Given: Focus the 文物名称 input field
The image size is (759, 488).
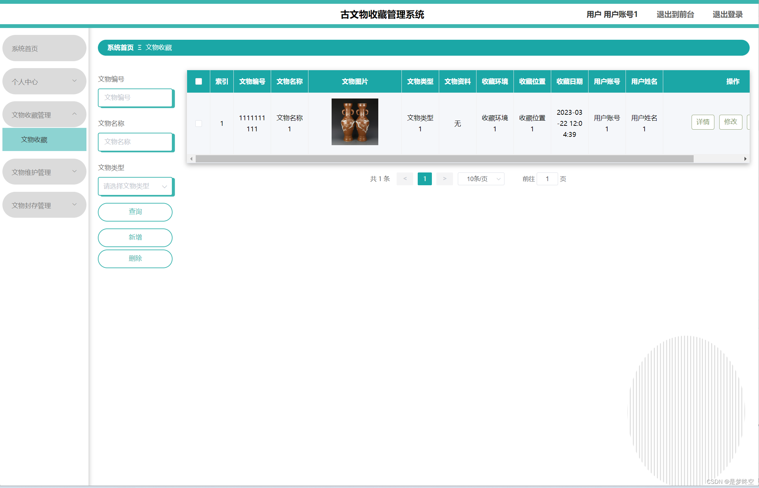Looking at the screenshot, I should (135, 142).
